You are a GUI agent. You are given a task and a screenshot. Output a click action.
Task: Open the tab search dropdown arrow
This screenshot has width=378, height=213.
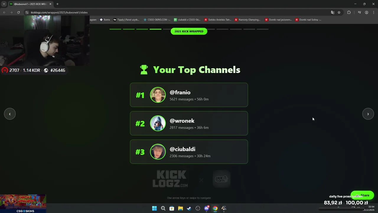tap(4, 4)
